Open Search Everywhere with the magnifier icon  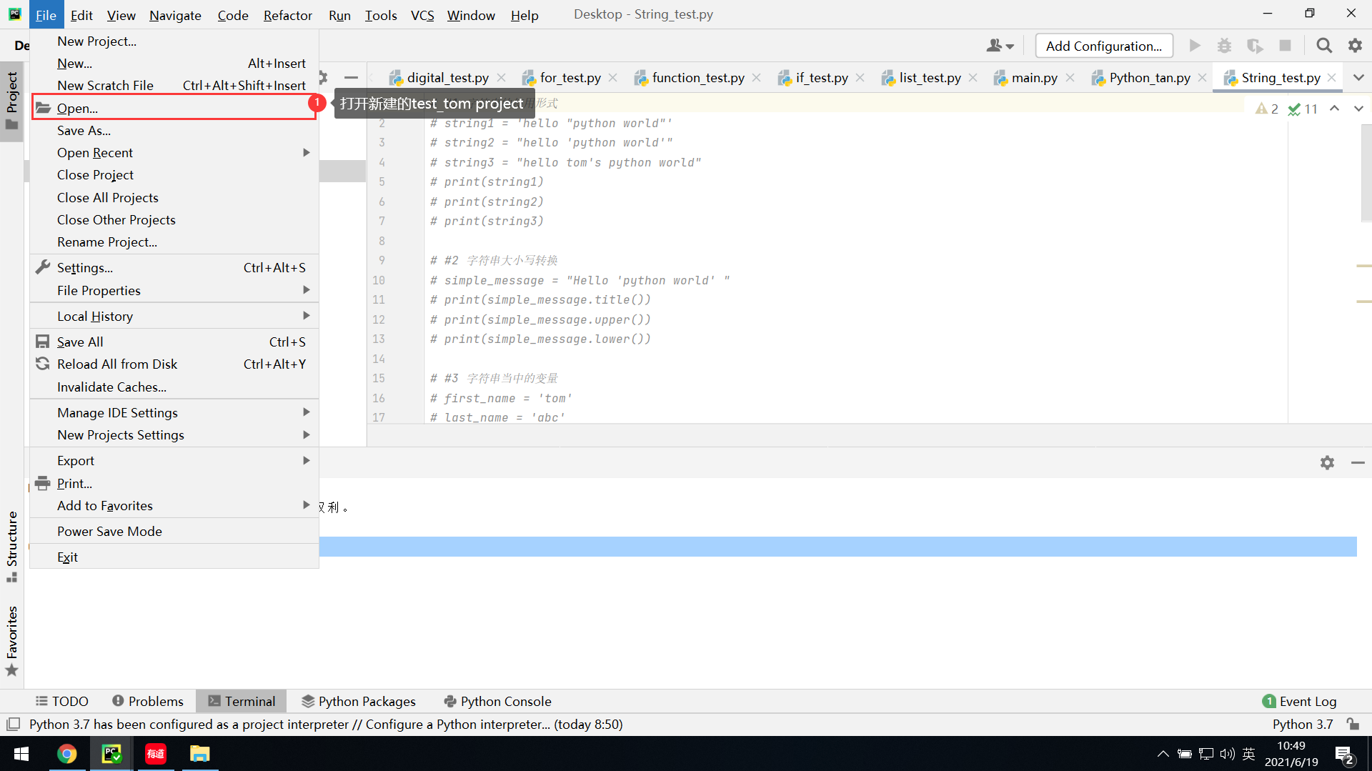(x=1324, y=45)
